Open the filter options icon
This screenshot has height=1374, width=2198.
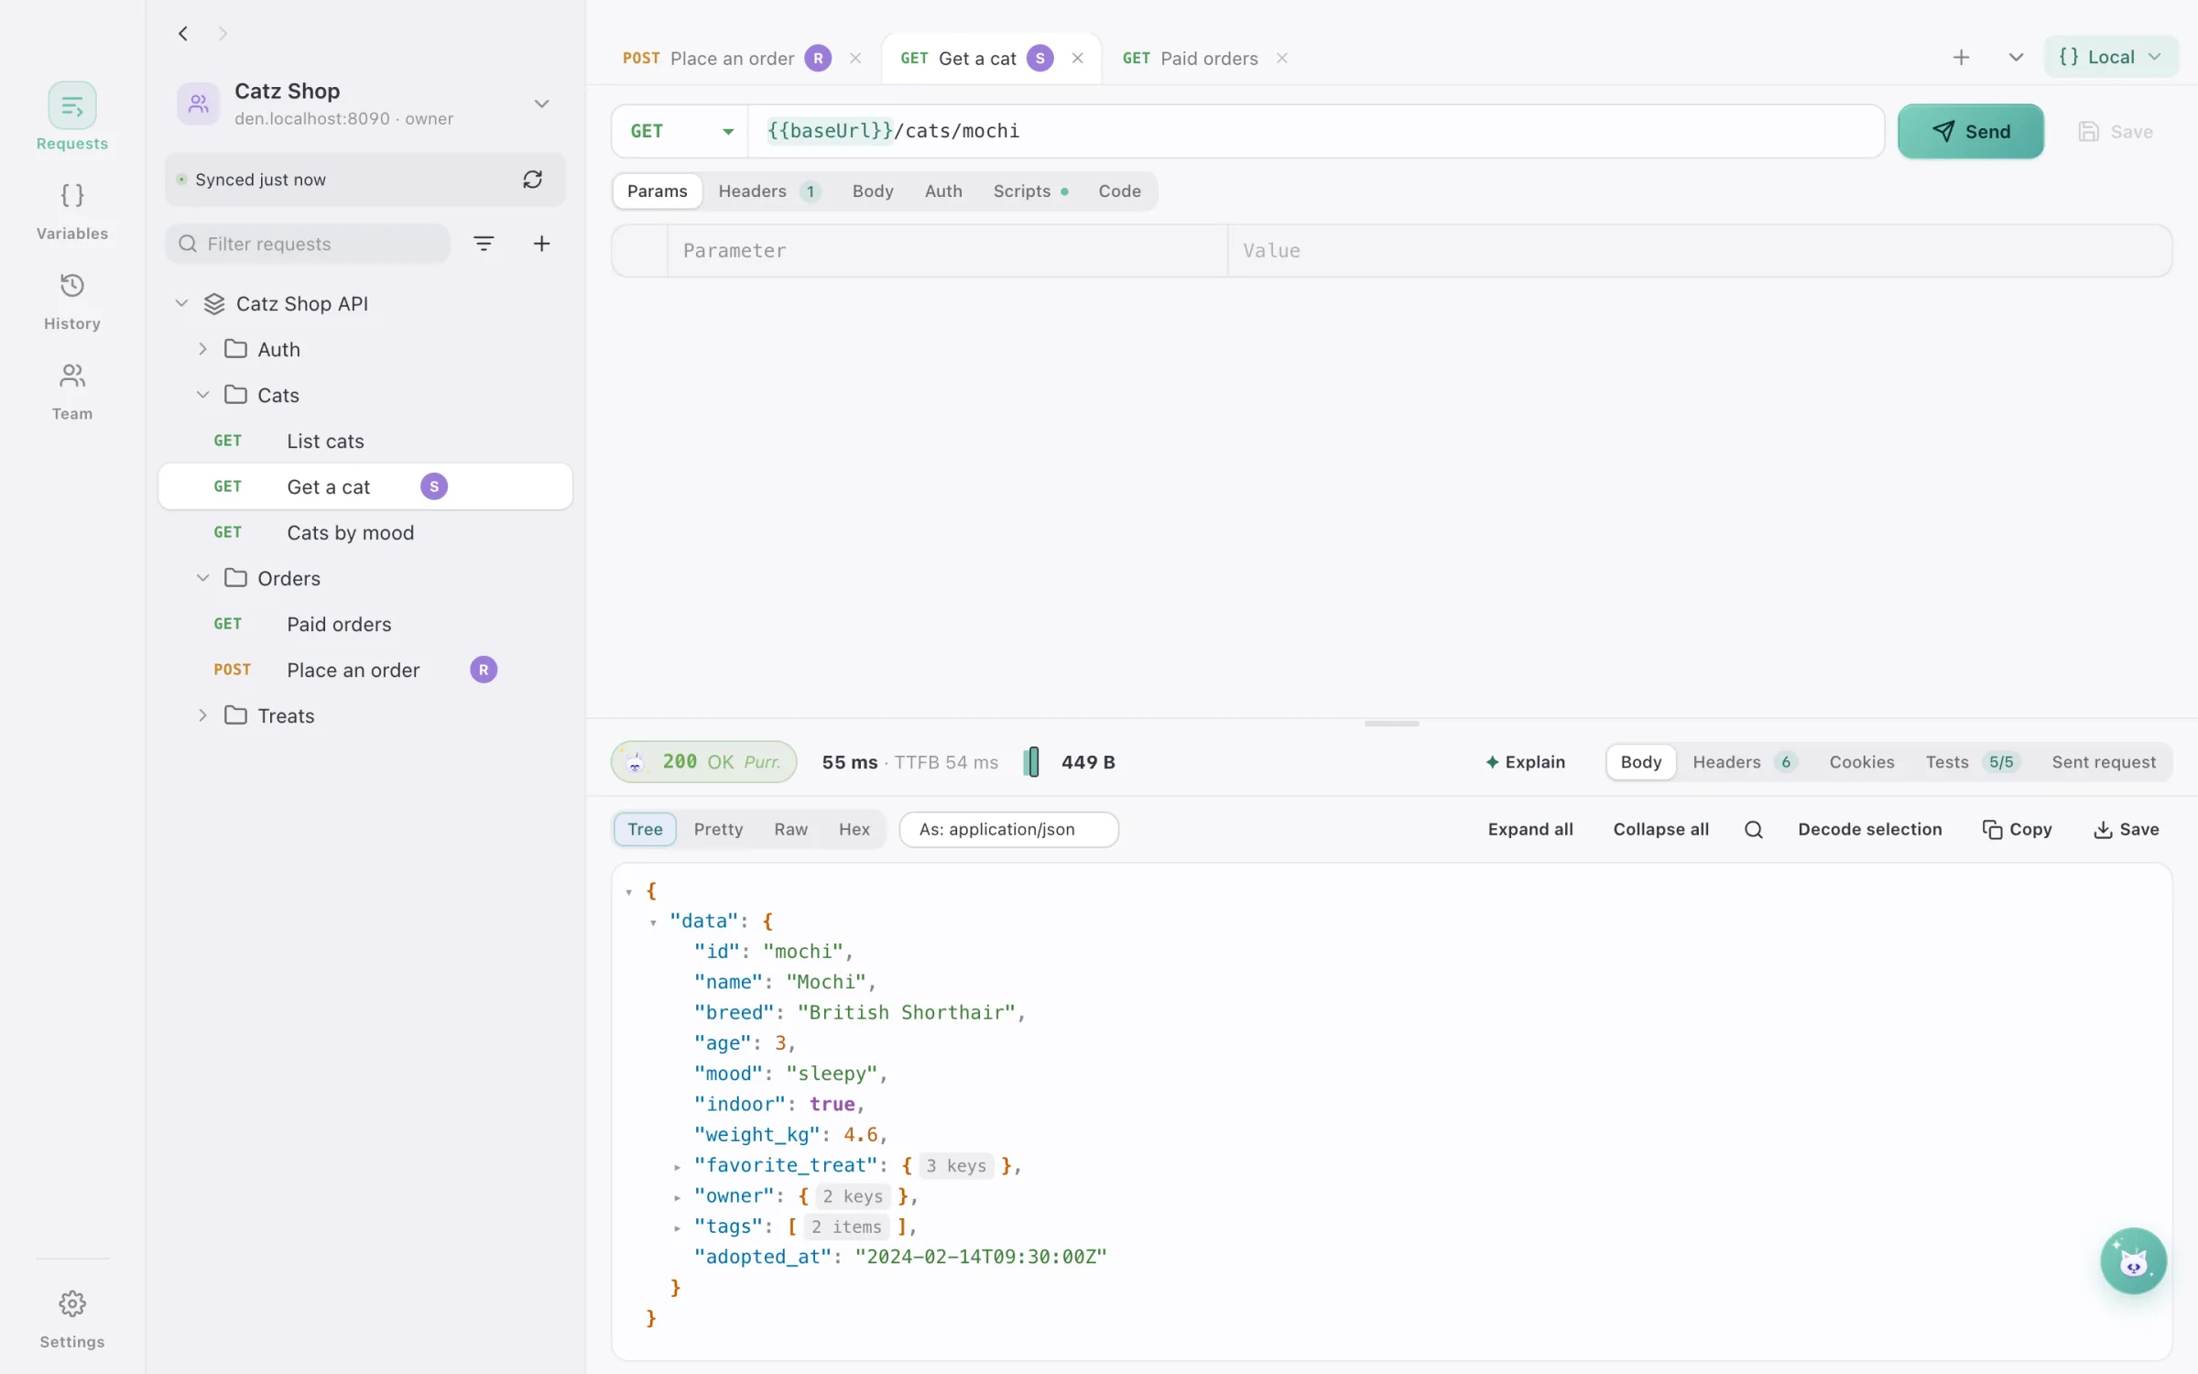click(x=484, y=244)
